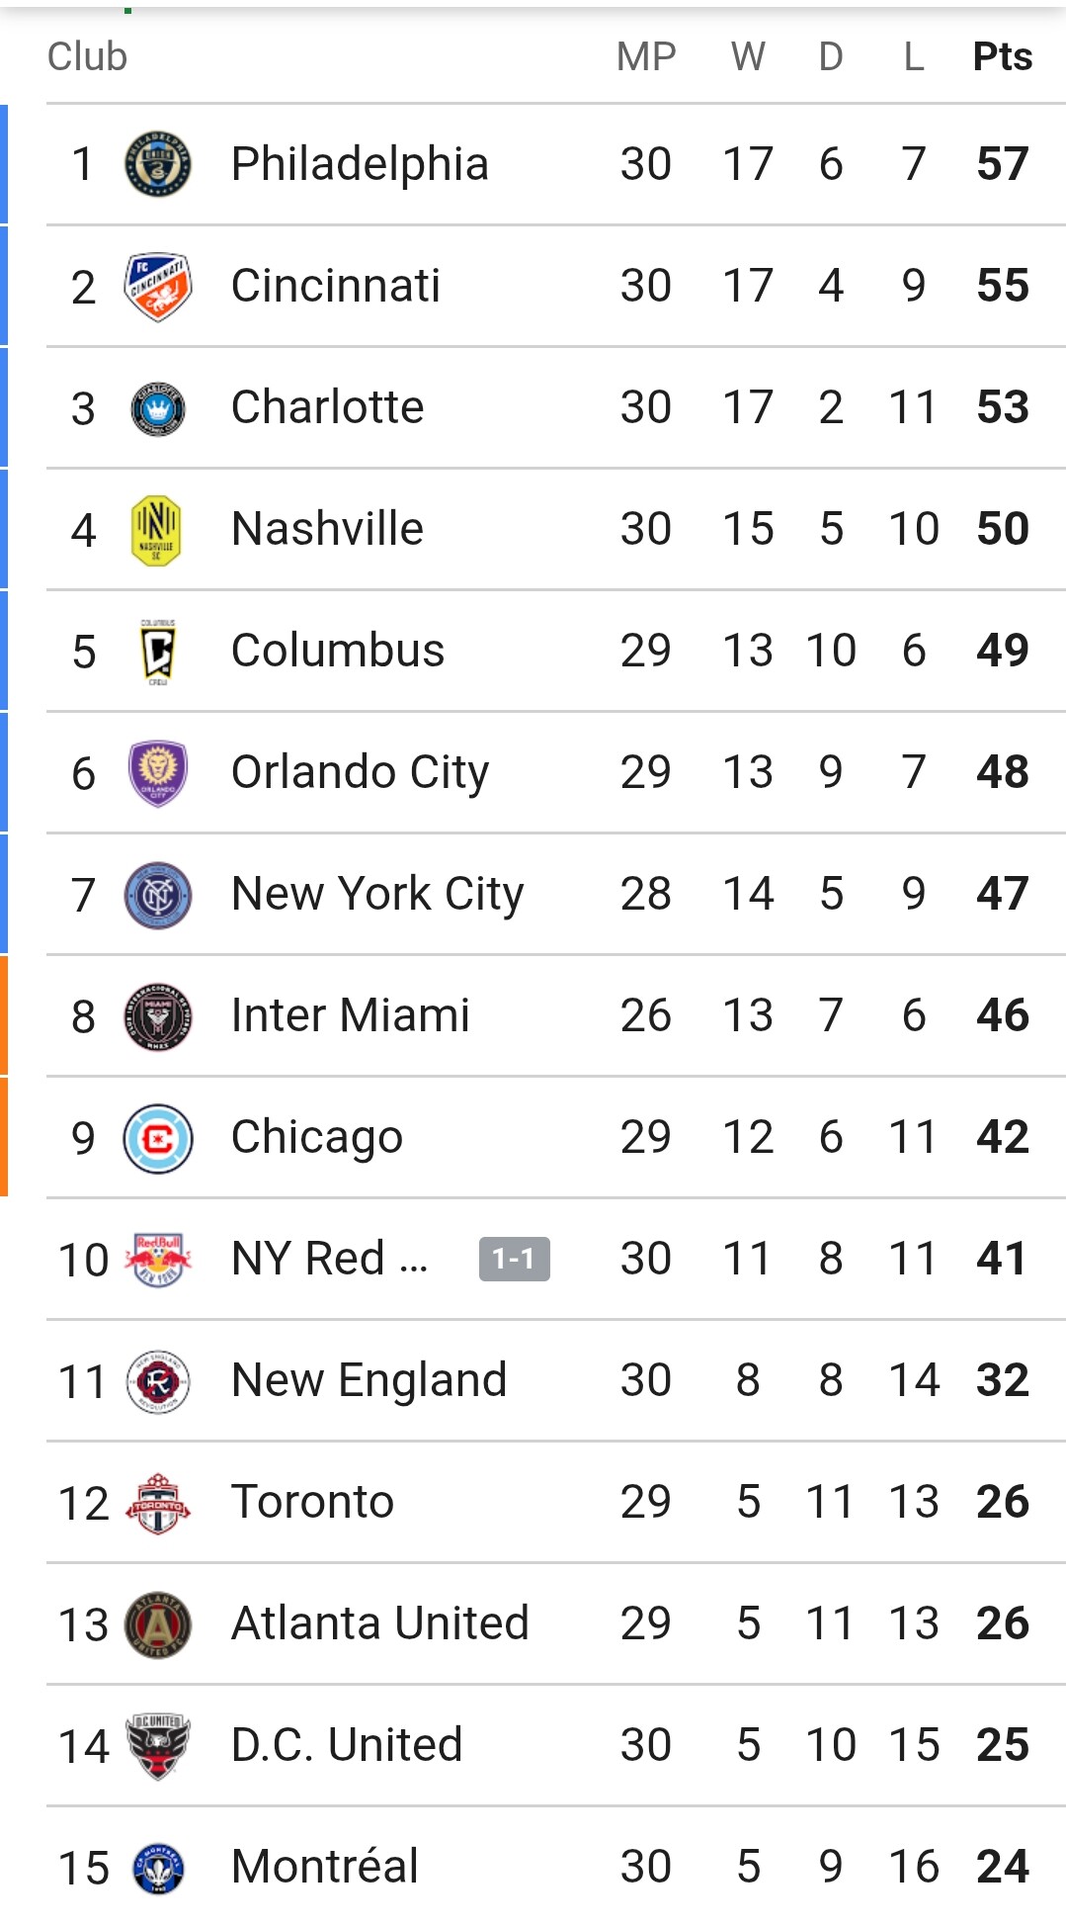
Task: Click the yellow Nashville SC crest
Action: pyautogui.click(x=156, y=530)
